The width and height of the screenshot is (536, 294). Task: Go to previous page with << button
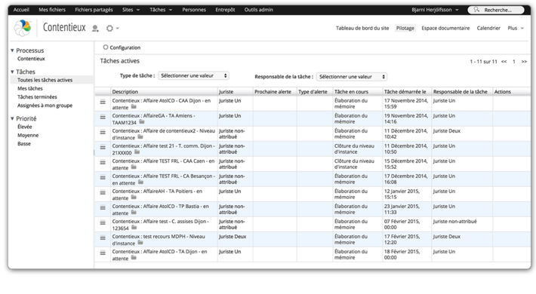(x=504, y=62)
